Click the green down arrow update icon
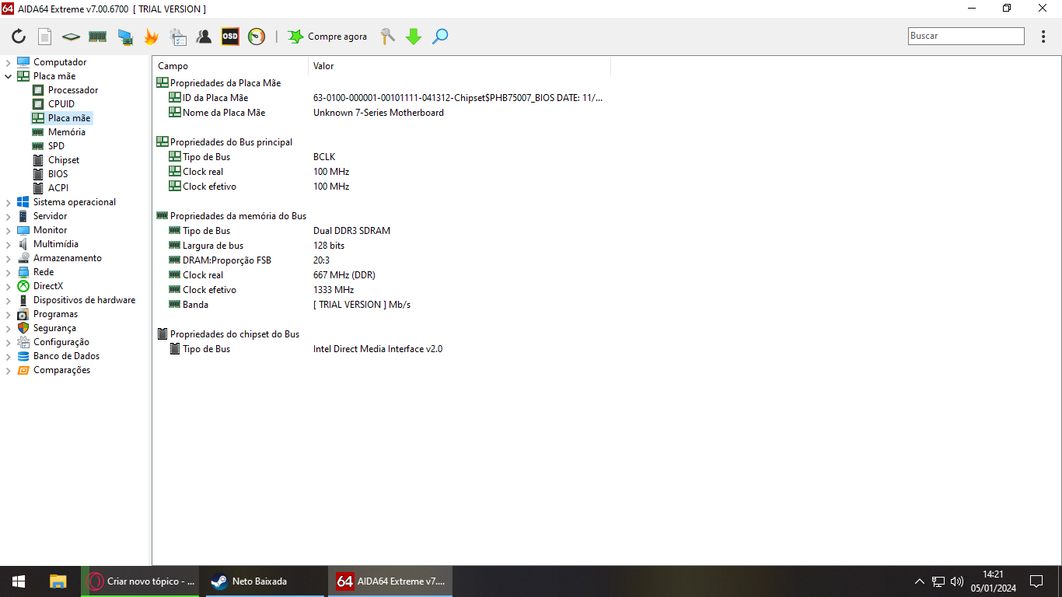Viewport: 1062px width, 597px height. pos(414,37)
